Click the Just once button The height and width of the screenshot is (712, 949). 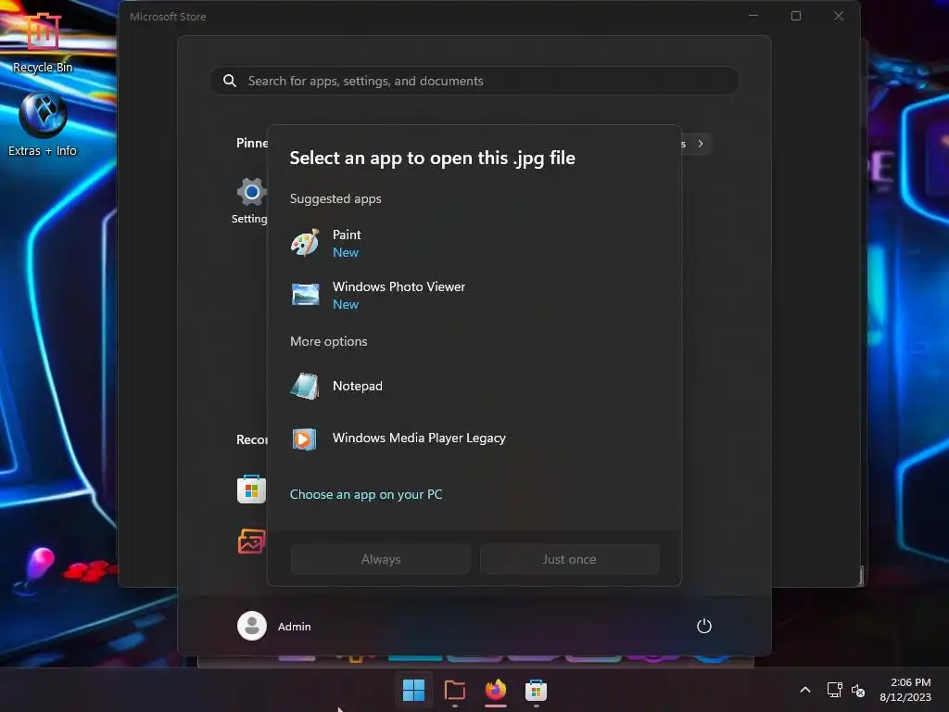click(570, 559)
